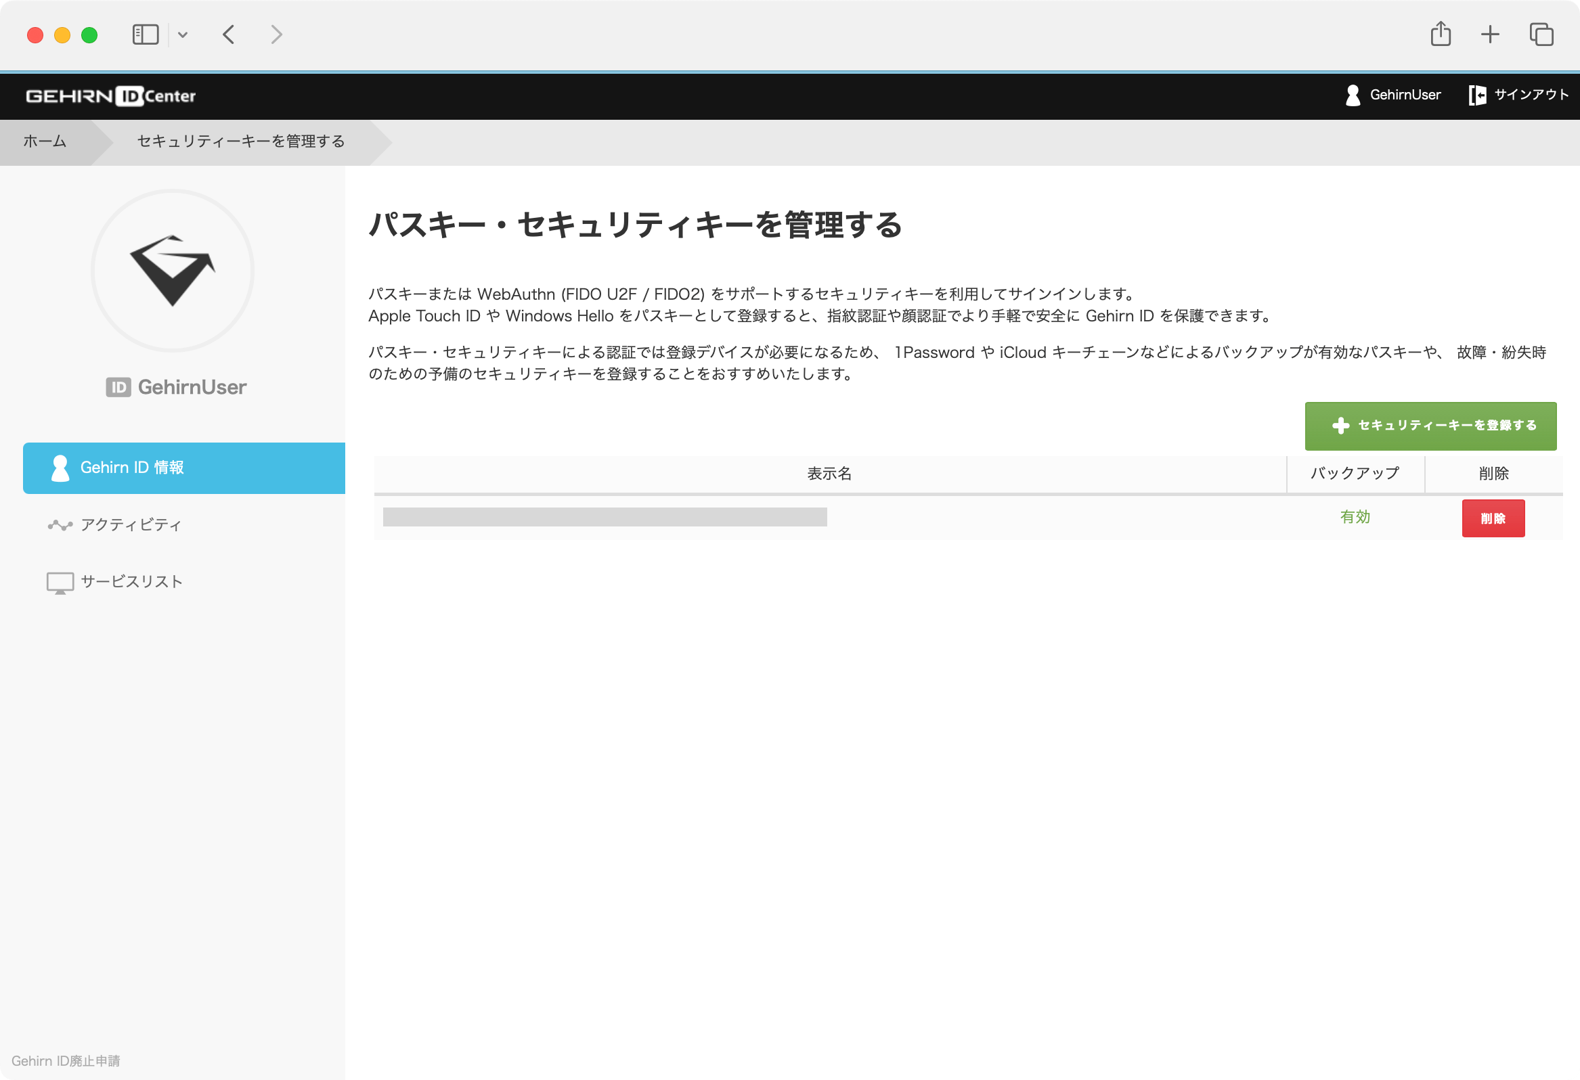Select the セキュリティーキーを管理する breadcrumb
Viewport: 1580px width, 1080px height.
(240, 142)
